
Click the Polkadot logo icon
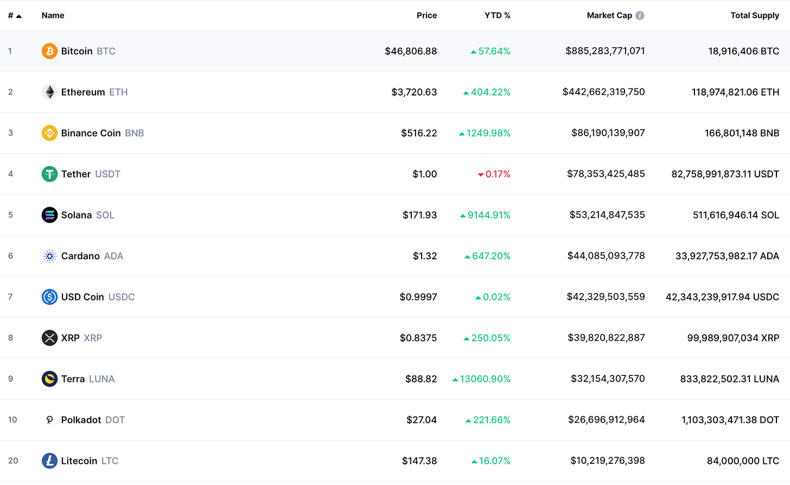(49, 420)
